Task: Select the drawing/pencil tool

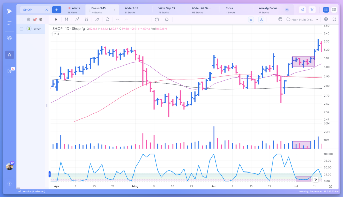Action: [97, 19]
